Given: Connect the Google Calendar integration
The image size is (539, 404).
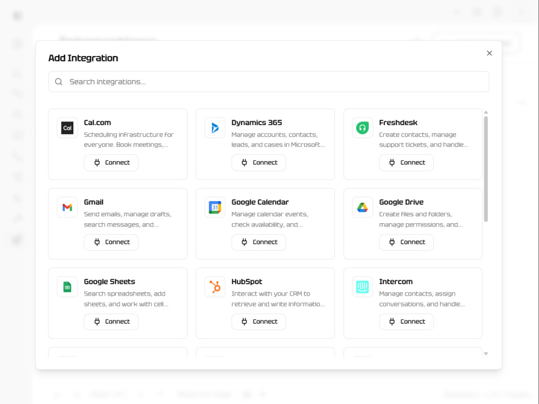Looking at the screenshot, I should pos(259,242).
